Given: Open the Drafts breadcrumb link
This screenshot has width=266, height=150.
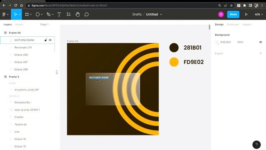Looking at the screenshot, I should [137, 15].
